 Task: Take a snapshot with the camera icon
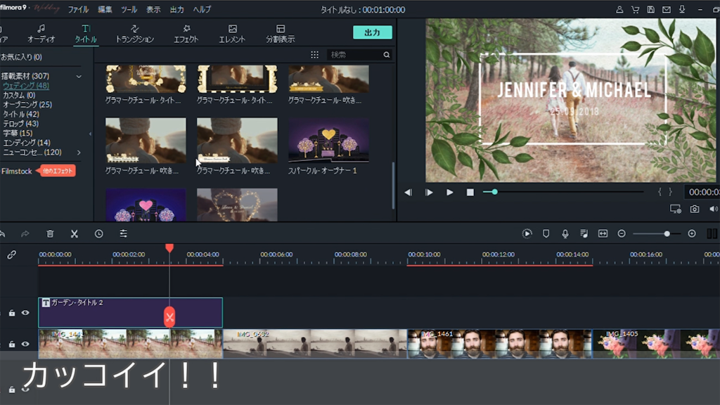point(695,209)
